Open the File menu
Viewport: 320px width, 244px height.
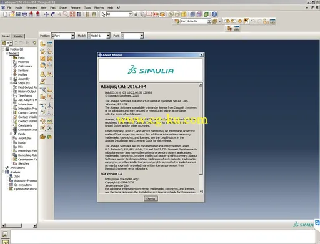9,7
